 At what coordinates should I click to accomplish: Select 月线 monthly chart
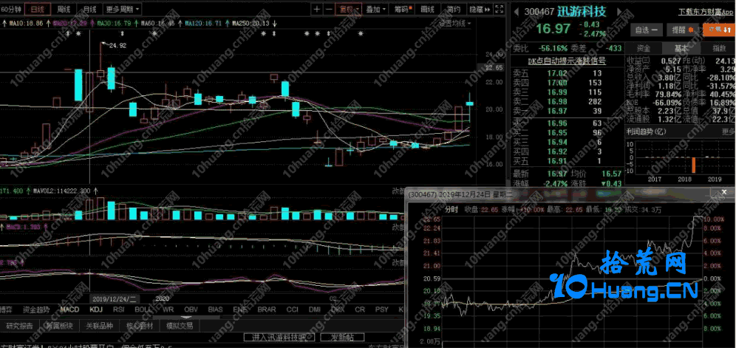pos(89,9)
